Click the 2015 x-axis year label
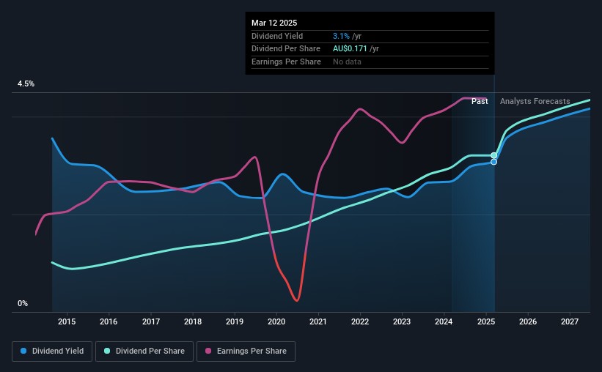 click(x=67, y=321)
